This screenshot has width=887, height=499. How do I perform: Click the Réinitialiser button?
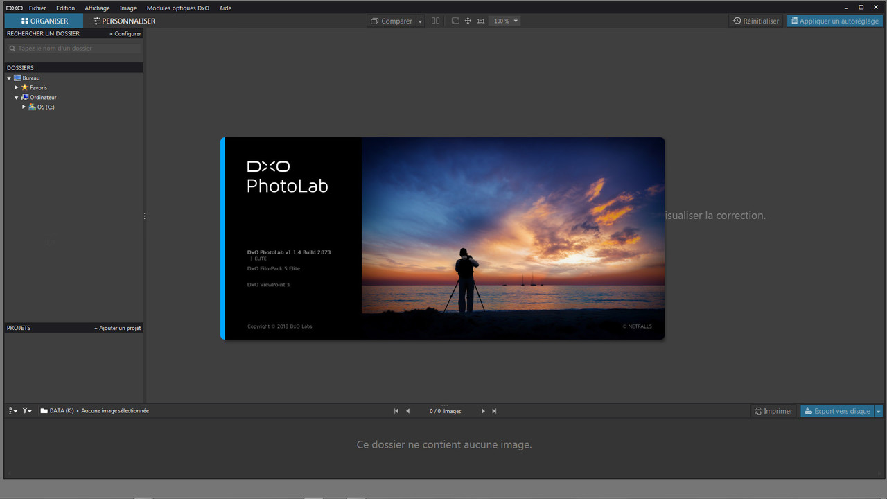[x=756, y=21]
